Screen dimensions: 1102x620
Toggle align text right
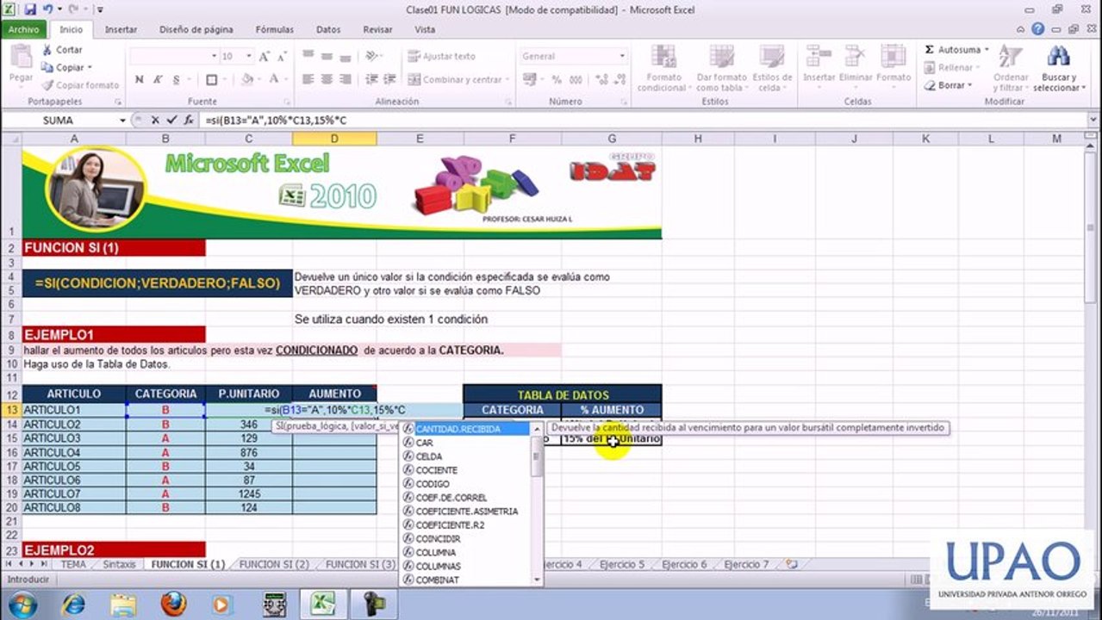345,79
